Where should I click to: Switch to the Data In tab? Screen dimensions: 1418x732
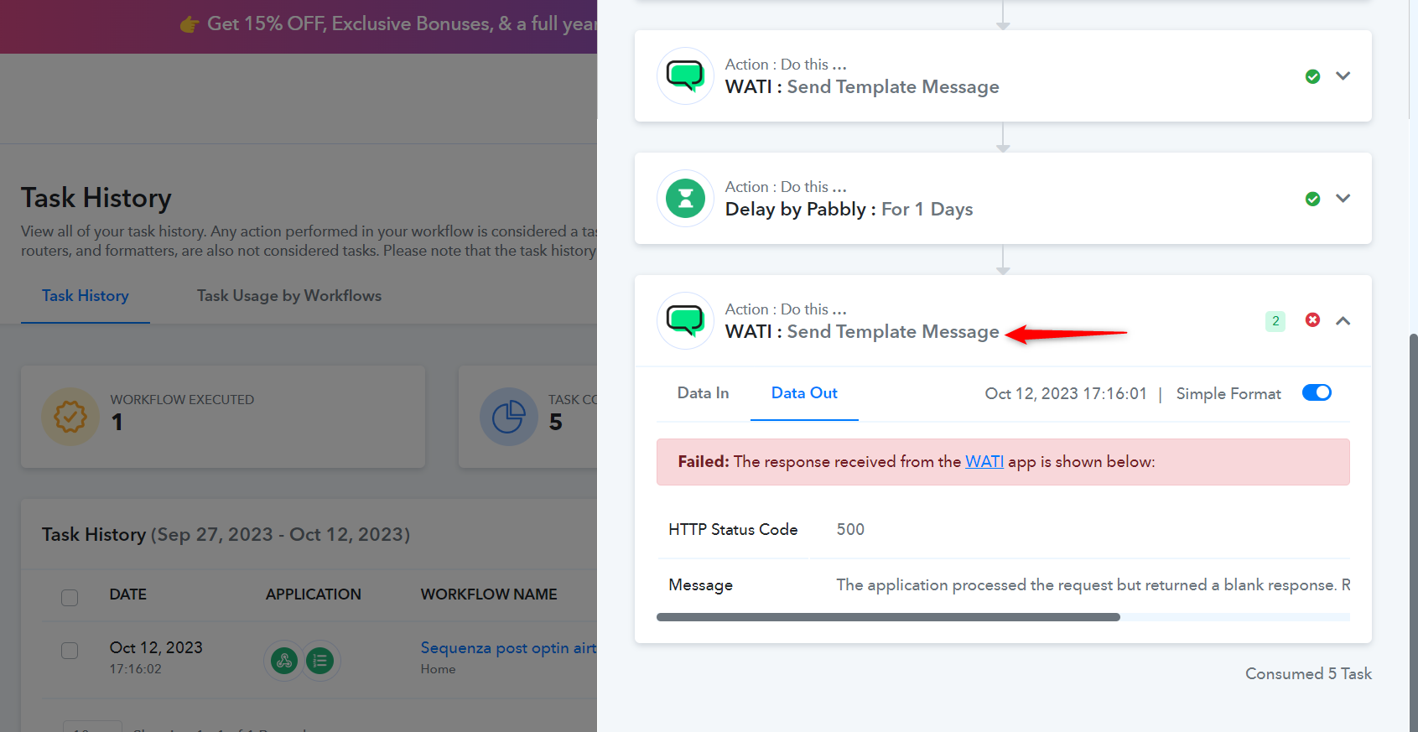703,393
